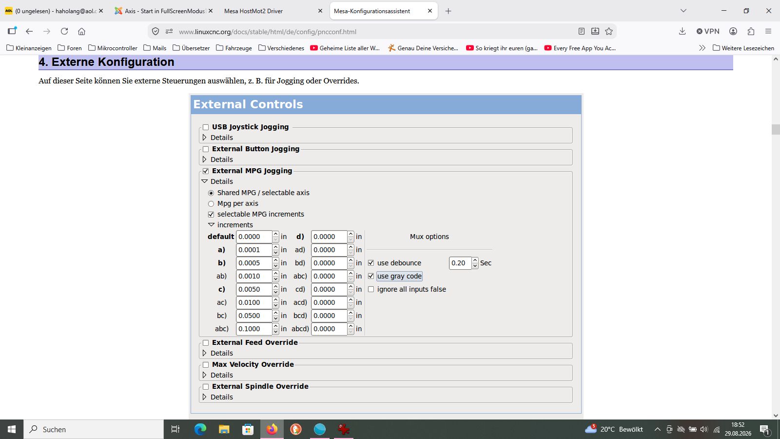Switch to AOL mail tab
Screen dimensions: 780x439
54,11
